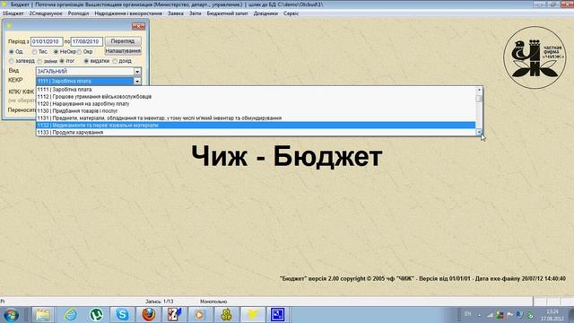Click "Запис: 1/13" in the status bar
The height and width of the screenshot is (323, 574).
(160, 301)
